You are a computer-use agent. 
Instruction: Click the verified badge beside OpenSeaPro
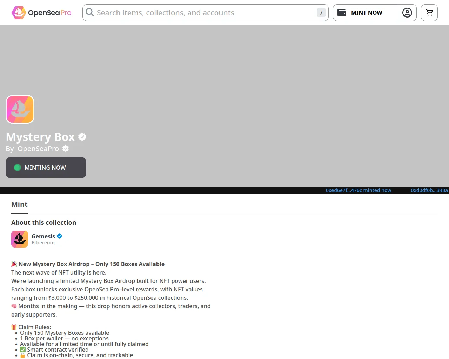tap(66, 149)
